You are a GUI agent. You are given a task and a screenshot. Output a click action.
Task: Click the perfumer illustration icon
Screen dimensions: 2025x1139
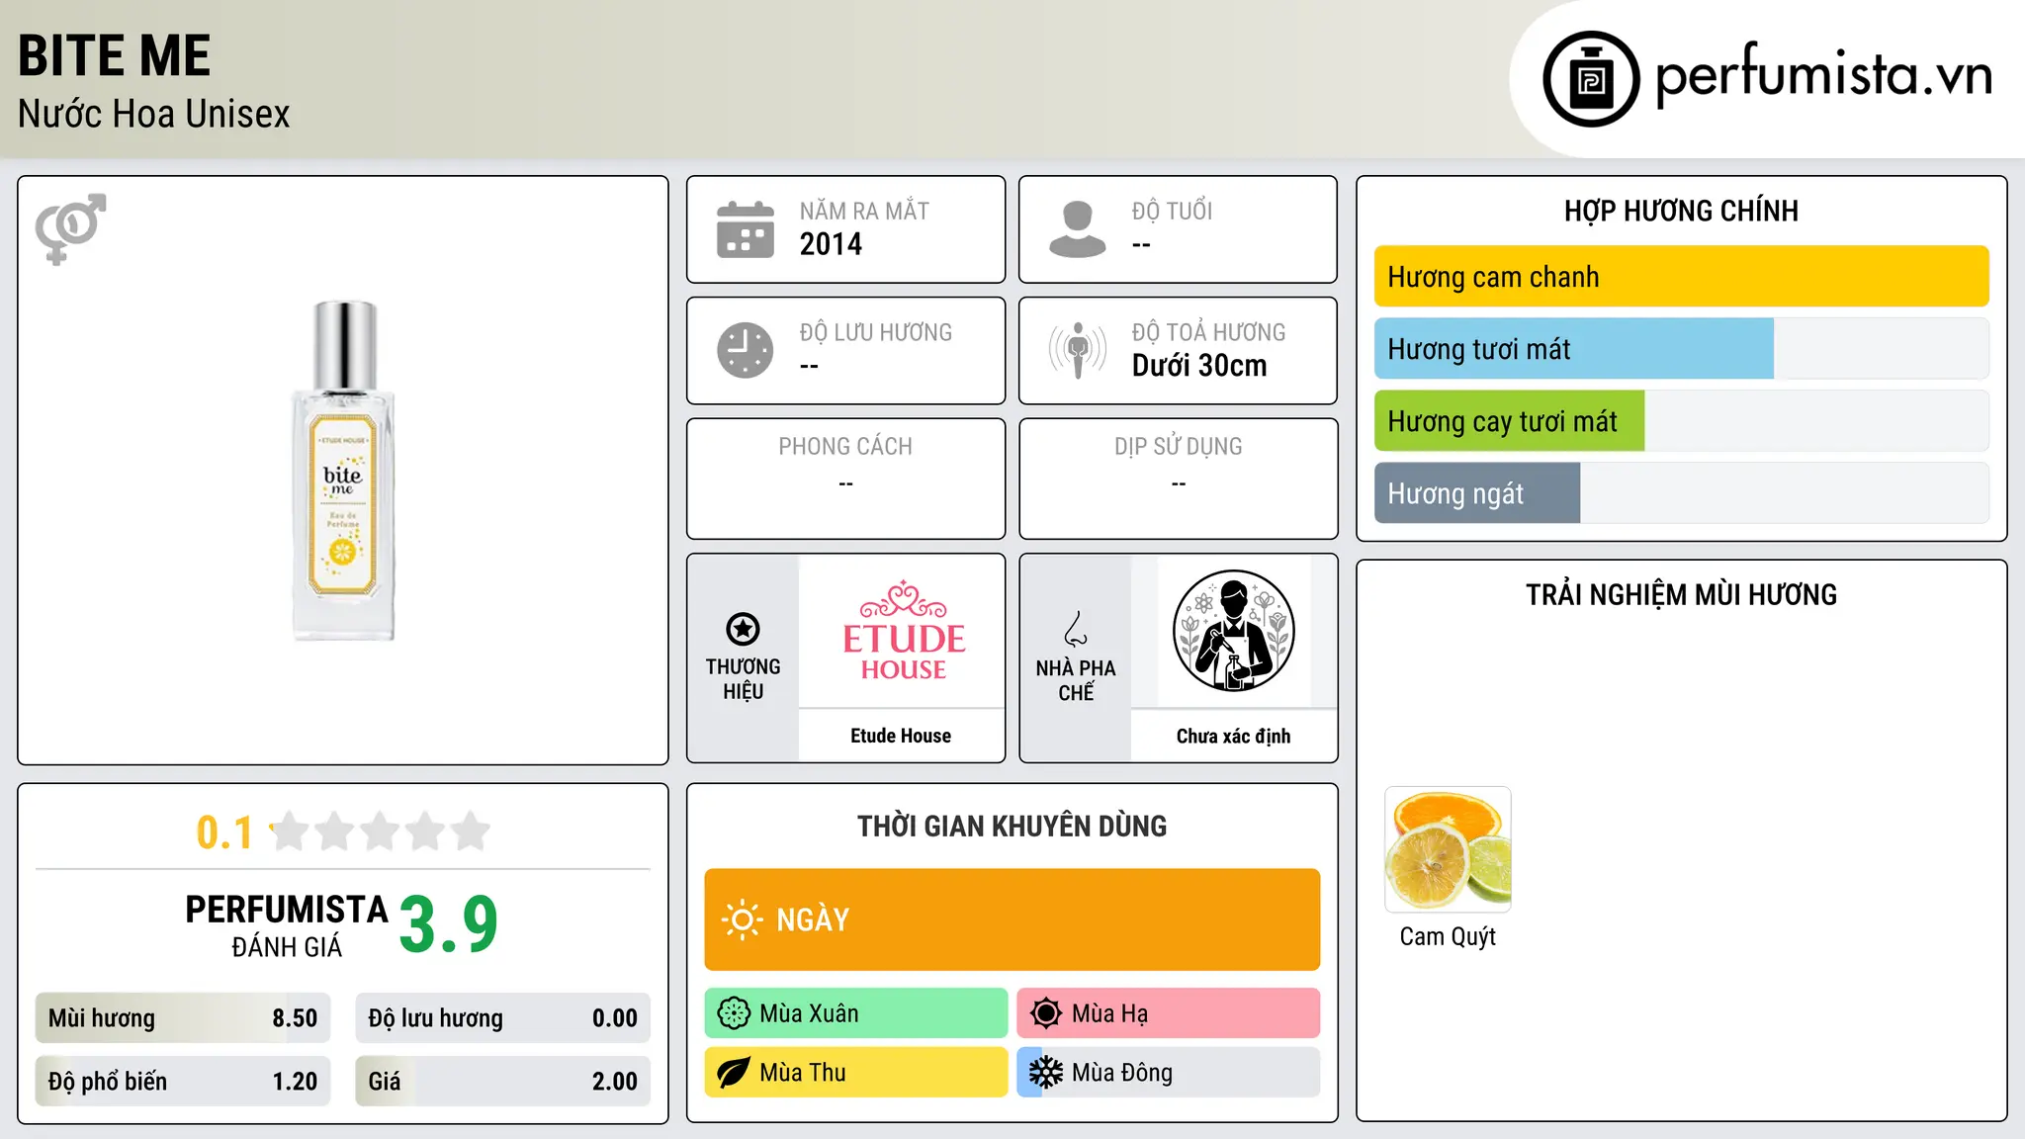(x=1233, y=631)
